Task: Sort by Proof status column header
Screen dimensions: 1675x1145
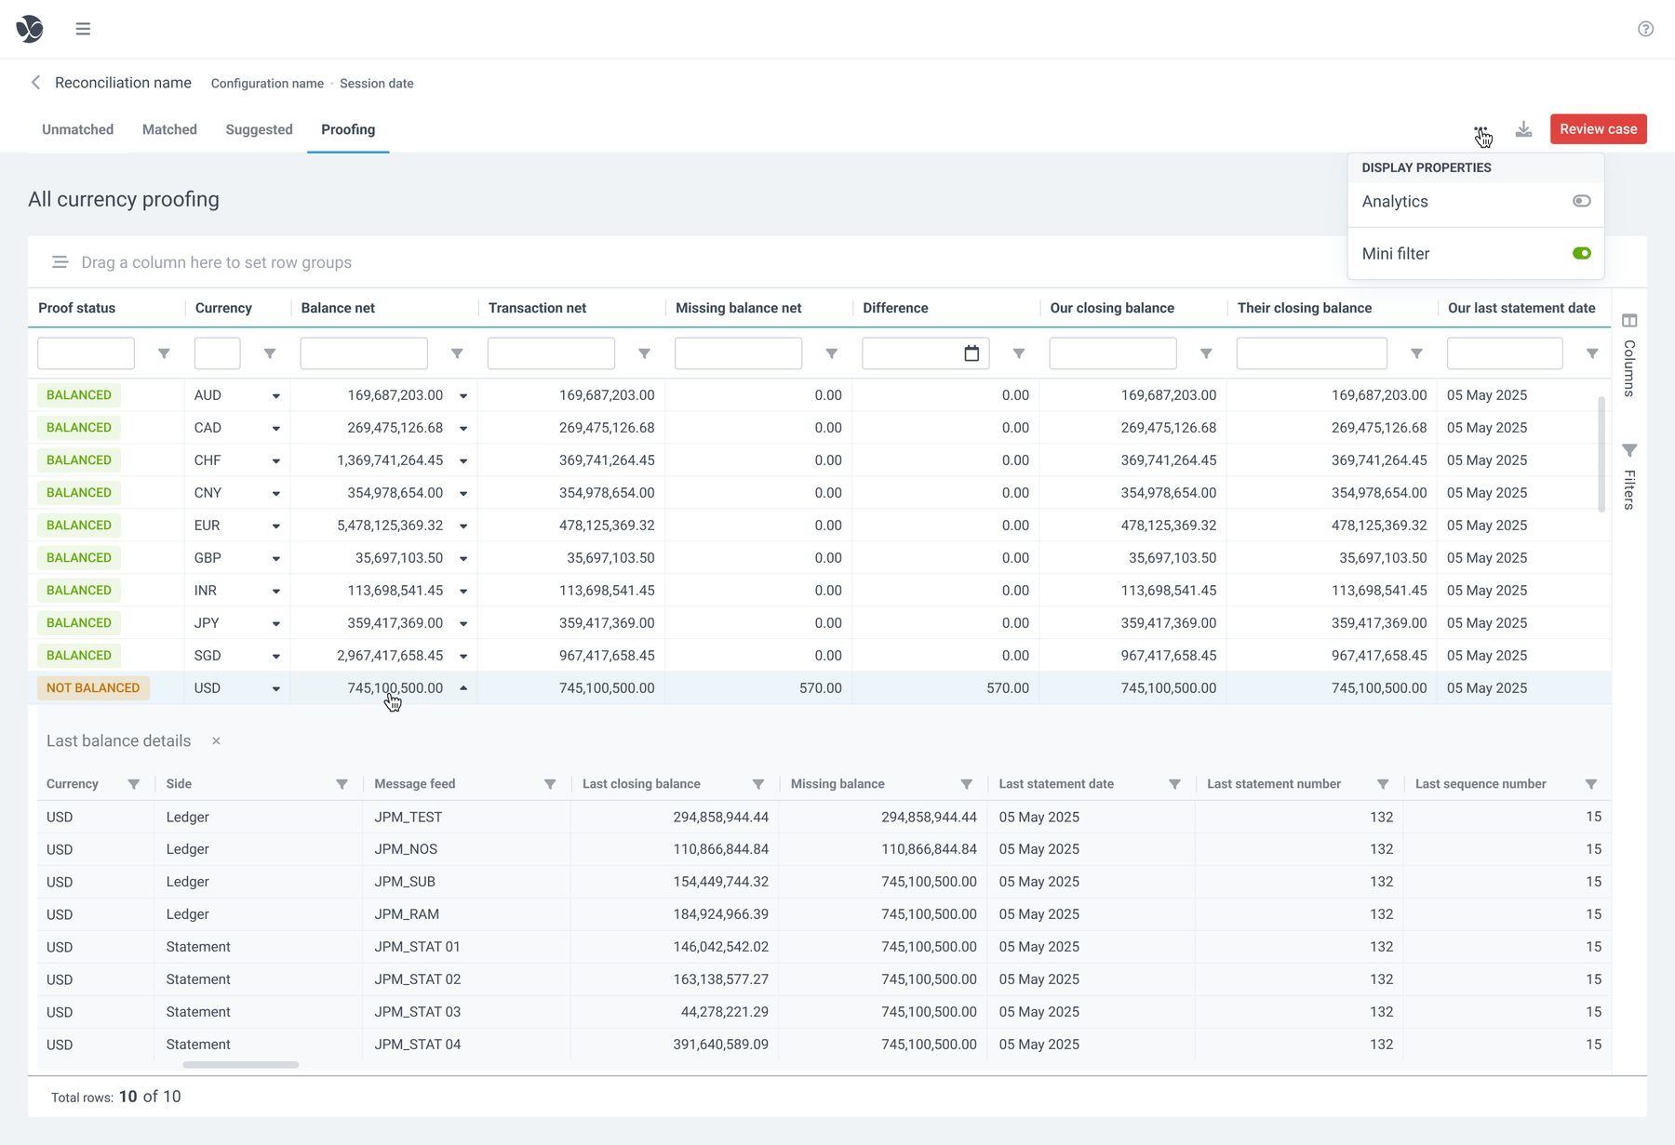Action: pyautogui.click(x=77, y=308)
